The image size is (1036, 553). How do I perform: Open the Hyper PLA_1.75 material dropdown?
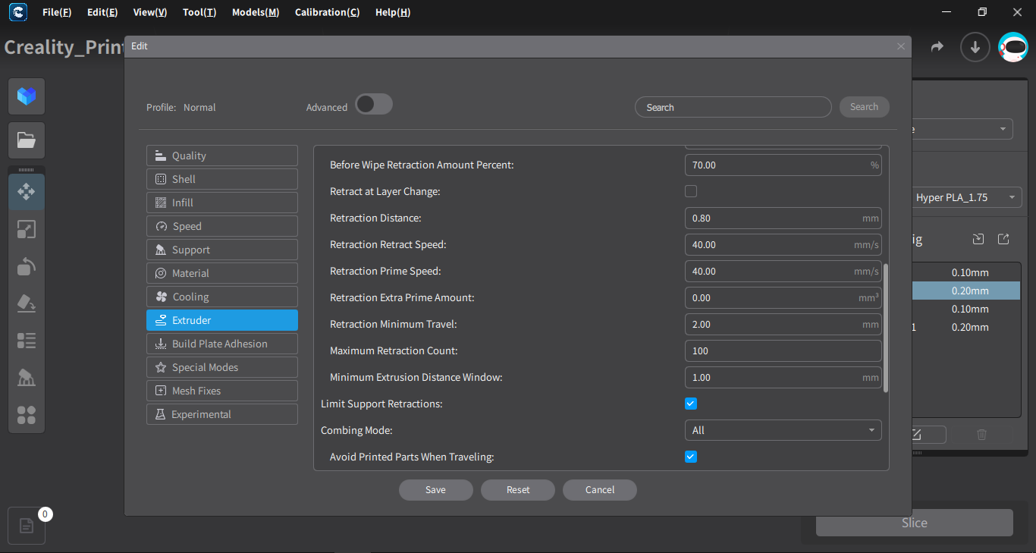963,197
